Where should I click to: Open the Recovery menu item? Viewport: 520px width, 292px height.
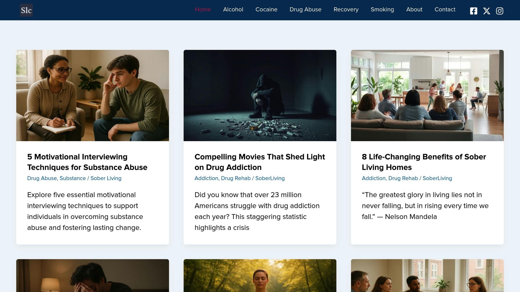click(x=346, y=9)
